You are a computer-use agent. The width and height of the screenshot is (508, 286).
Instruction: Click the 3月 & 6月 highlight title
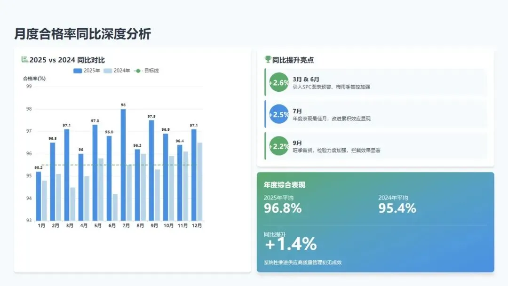click(306, 79)
